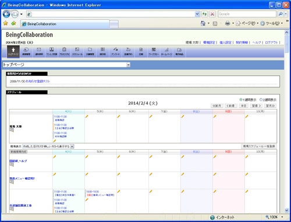Select the BeingCollaboration browser tab
The height and width of the screenshot is (222, 291).
click(x=65, y=24)
